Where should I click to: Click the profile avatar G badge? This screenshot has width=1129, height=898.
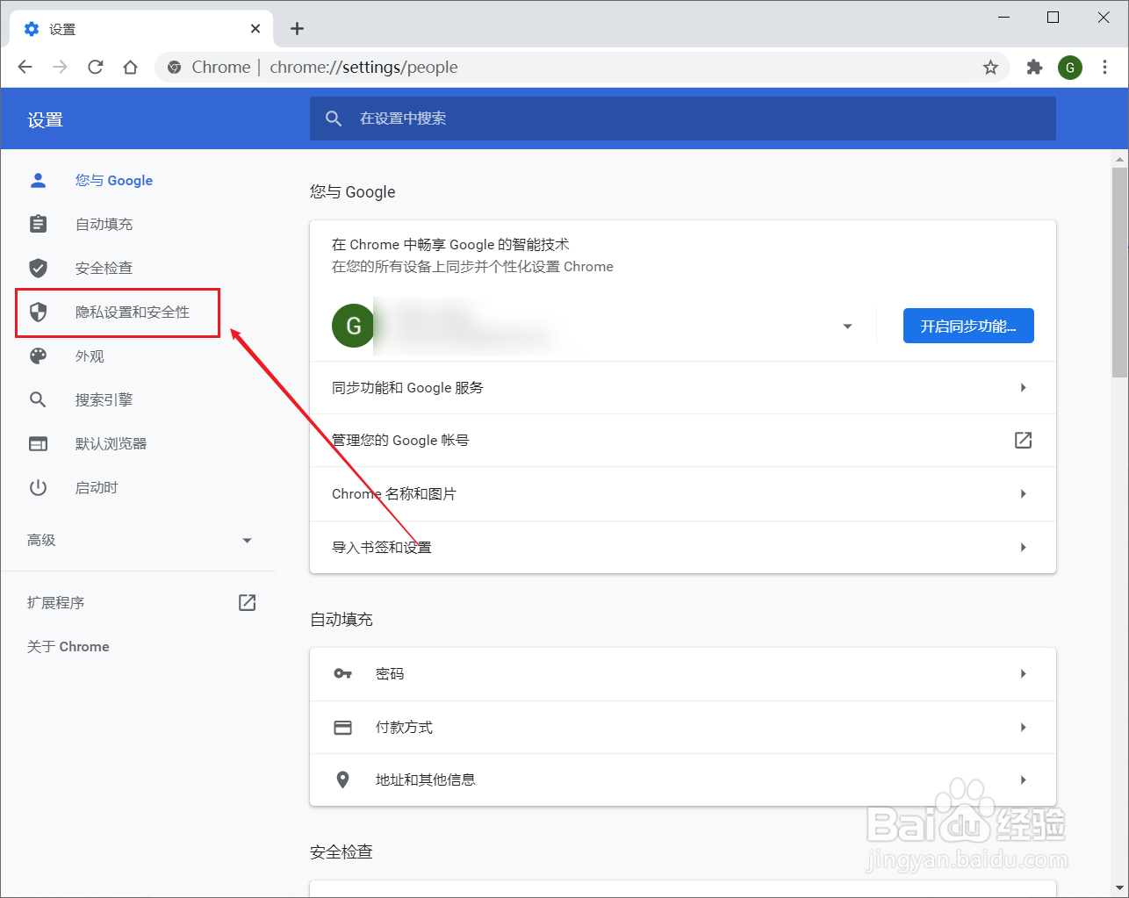(x=1070, y=67)
